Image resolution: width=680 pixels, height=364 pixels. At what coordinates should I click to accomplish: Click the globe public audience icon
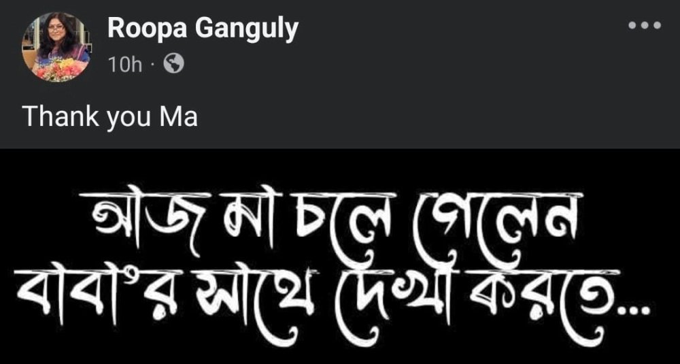(x=173, y=64)
